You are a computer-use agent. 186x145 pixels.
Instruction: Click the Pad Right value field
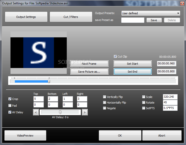[x=82, y=105]
